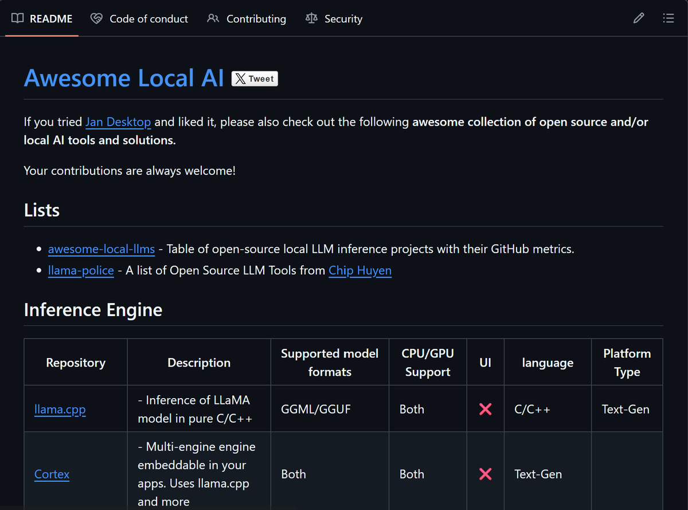Screen dimensions: 688x510
Task: Open the Cortex repository link
Action: [x=52, y=474]
